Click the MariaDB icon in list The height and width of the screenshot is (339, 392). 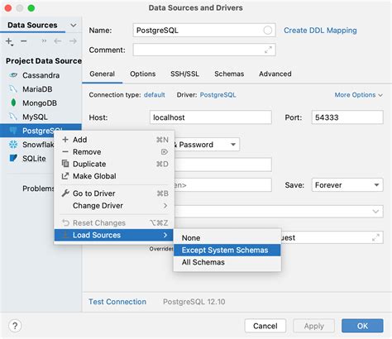pyautogui.click(x=13, y=89)
